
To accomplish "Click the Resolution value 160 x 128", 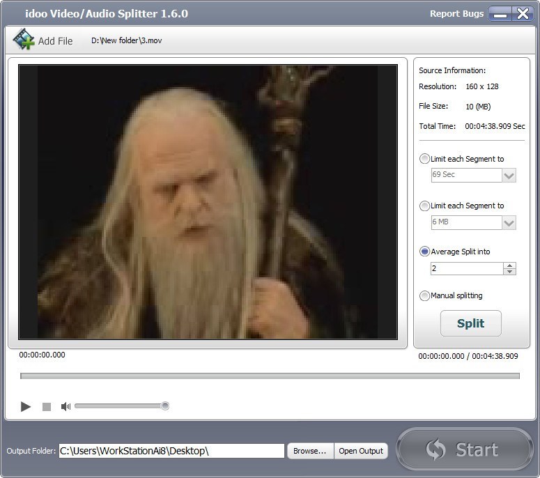I will click(481, 86).
